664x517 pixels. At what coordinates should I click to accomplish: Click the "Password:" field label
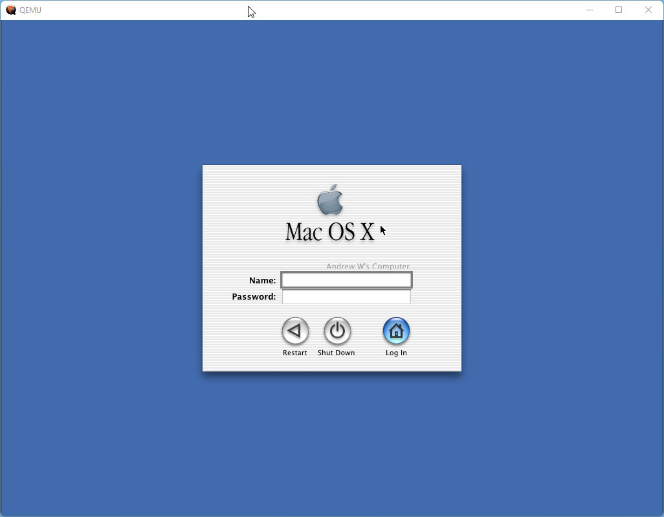tap(254, 296)
